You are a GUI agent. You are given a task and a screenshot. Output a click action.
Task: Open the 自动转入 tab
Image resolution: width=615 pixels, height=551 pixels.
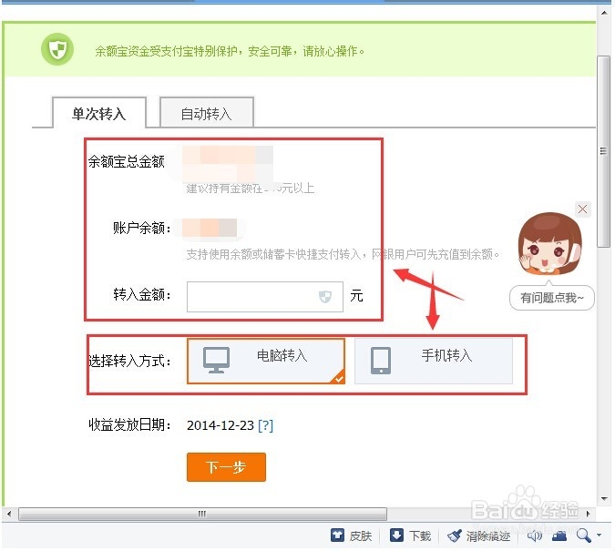tap(206, 114)
